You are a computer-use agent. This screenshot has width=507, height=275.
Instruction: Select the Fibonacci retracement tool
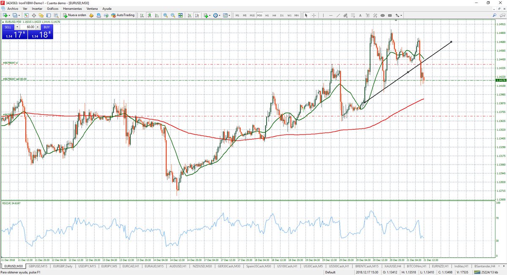click(x=353, y=15)
